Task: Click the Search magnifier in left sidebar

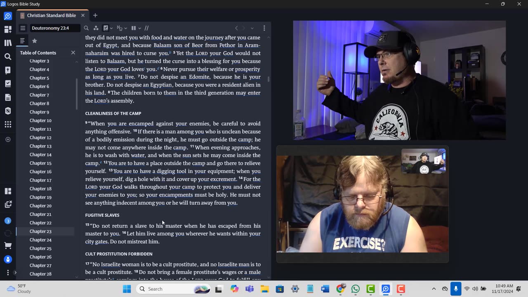Action: [8, 57]
